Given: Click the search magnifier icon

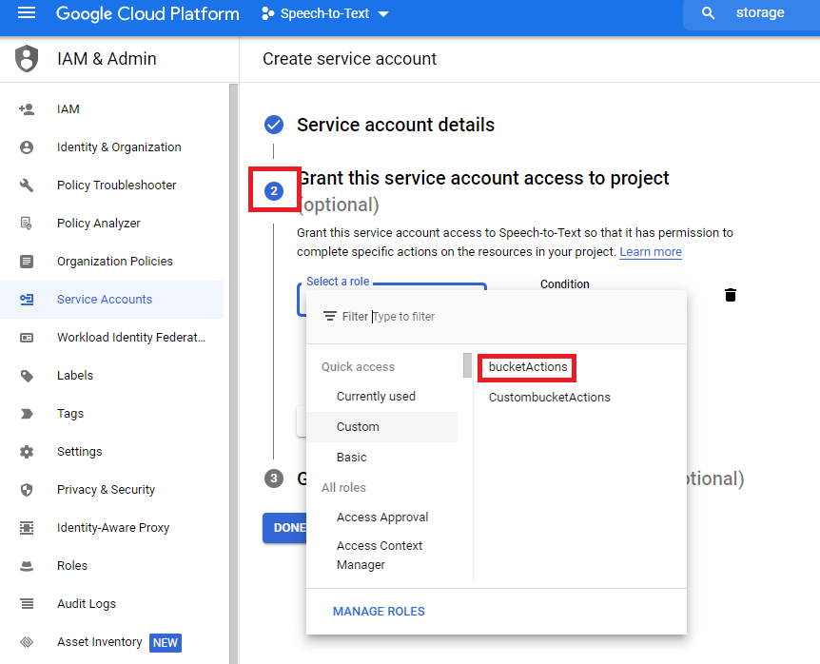Looking at the screenshot, I should pos(708,13).
